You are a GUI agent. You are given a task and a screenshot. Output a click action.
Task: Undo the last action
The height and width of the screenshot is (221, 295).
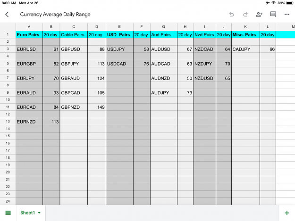[x=232, y=15]
